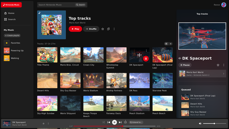Switch to list view
The width and height of the screenshot is (229, 129).
pos(170,44)
